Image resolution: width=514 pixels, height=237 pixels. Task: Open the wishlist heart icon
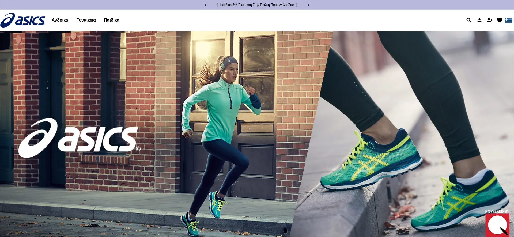coord(500,20)
